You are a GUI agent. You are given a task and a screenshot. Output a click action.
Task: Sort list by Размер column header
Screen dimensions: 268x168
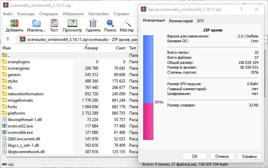(x=87, y=48)
